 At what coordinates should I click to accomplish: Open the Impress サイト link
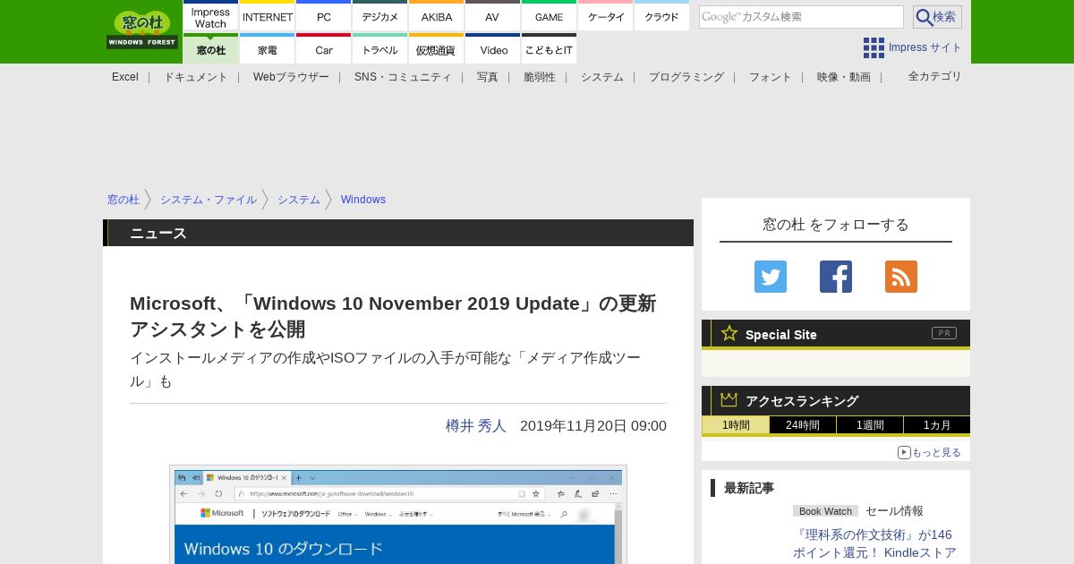(925, 47)
